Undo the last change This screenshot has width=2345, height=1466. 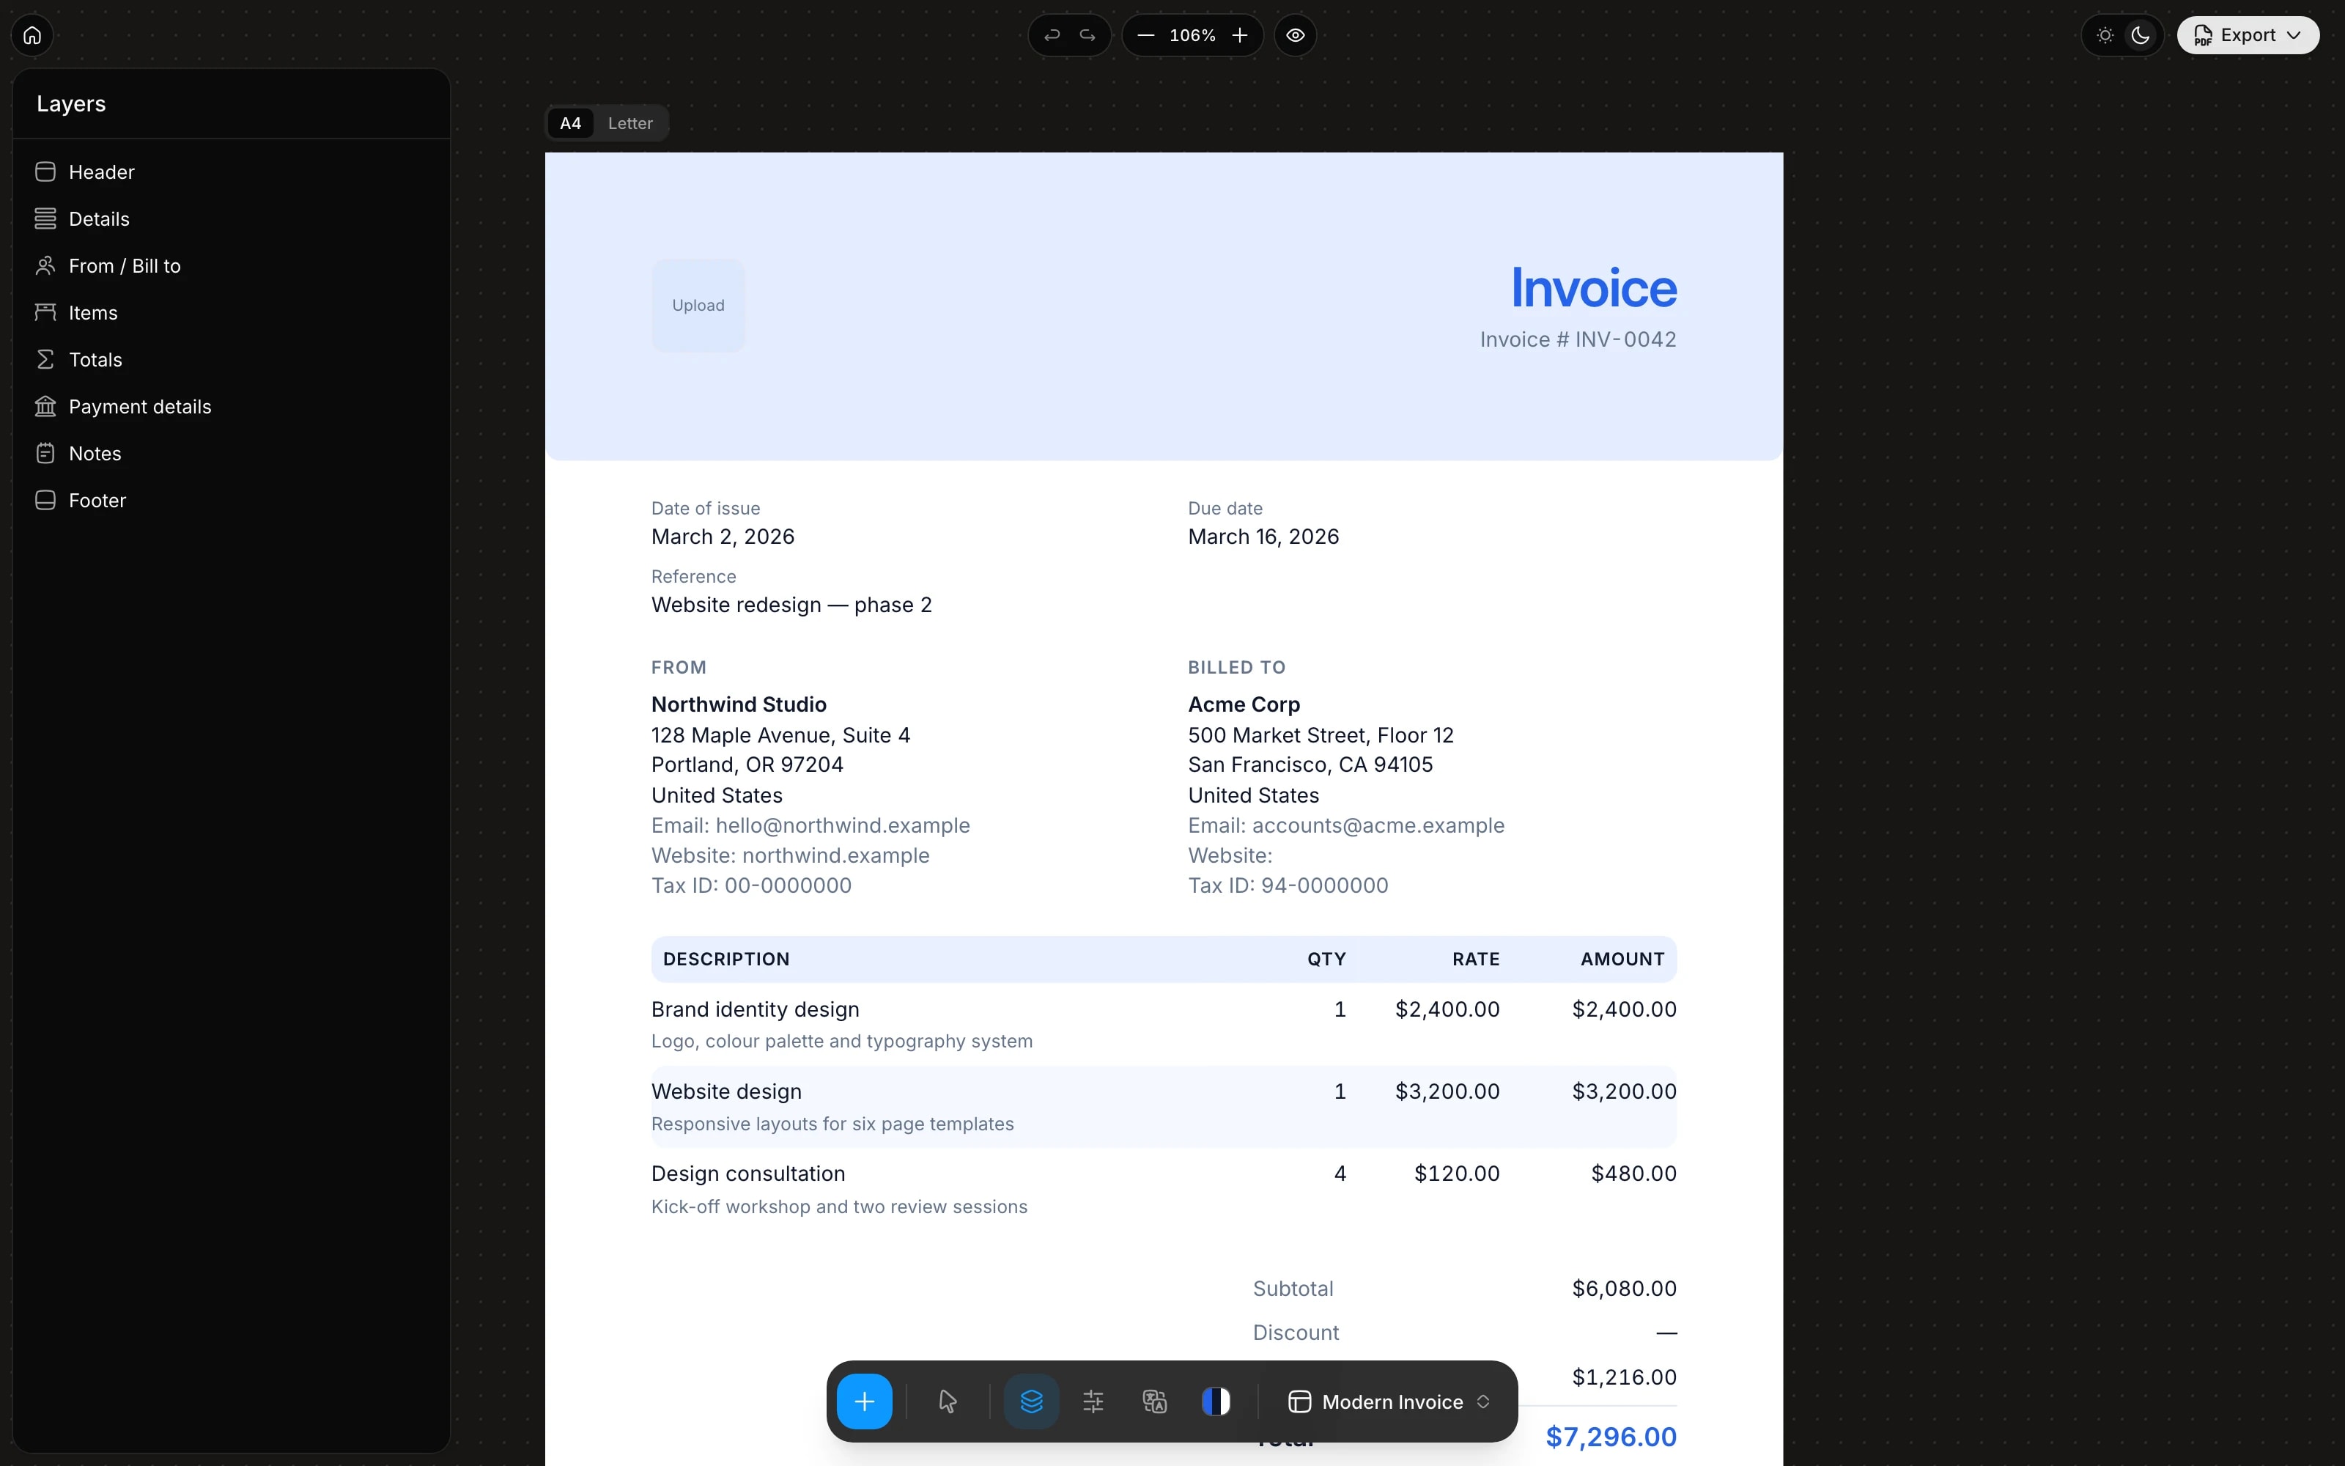coord(1052,36)
